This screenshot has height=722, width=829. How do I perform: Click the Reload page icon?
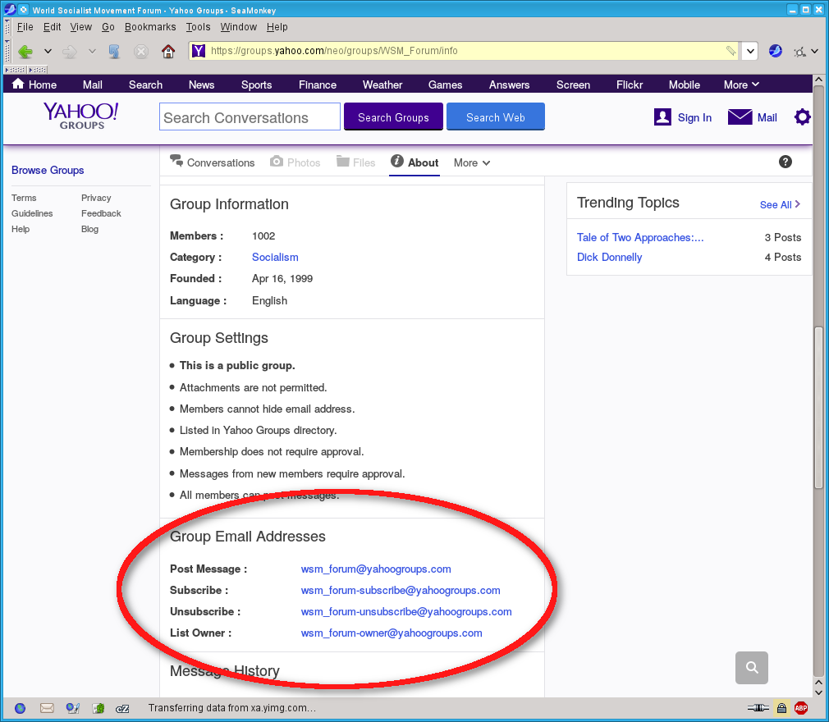click(114, 51)
